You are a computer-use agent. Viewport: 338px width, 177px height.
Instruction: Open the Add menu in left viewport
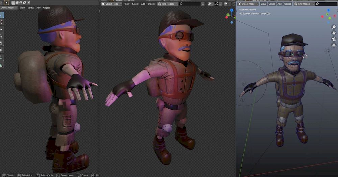coord(39,7)
